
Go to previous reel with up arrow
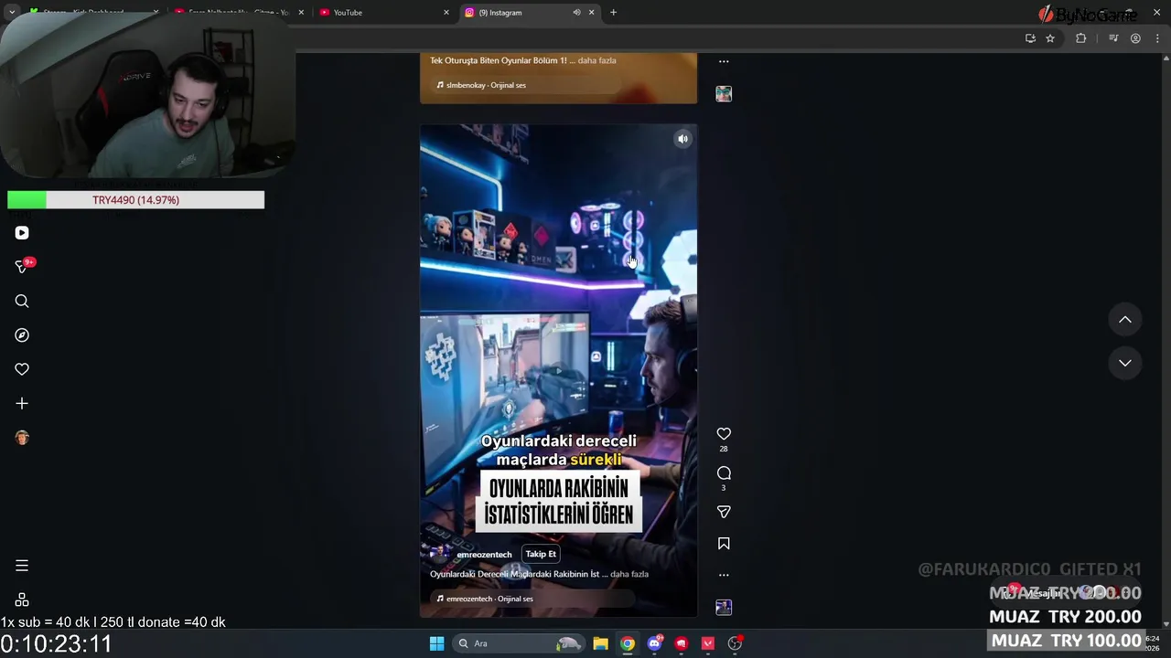(x=1125, y=320)
